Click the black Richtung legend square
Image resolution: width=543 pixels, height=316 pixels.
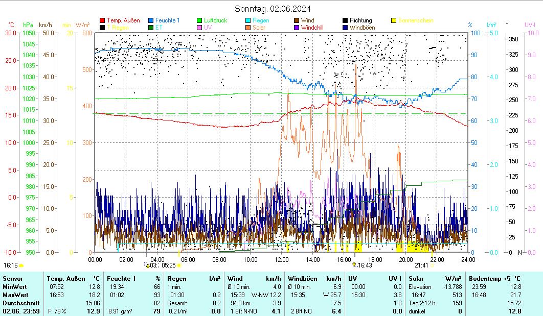[x=345, y=20]
